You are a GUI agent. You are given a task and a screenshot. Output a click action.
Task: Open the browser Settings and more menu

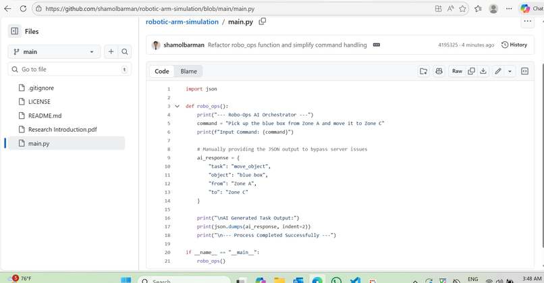509,9
